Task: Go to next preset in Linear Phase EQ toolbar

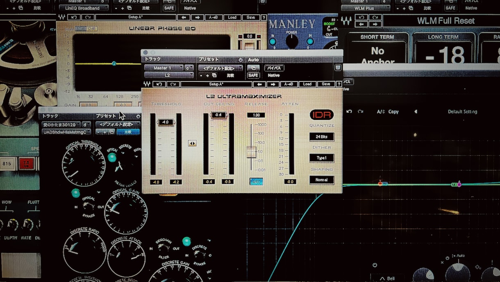Action: pyautogui.click(x=198, y=17)
